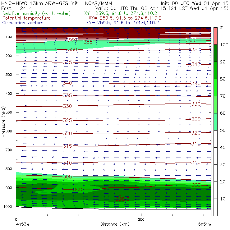Click the blue 'Circulation vectors' legend label

pyautogui.click(x=23, y=23)
